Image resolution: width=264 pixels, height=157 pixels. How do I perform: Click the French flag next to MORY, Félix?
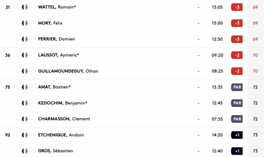click(25, 23)
